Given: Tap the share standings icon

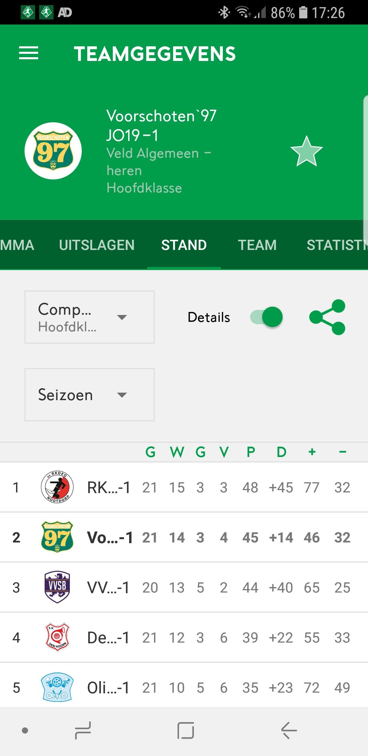Looking at the screenshot, I should click(327, 317).
